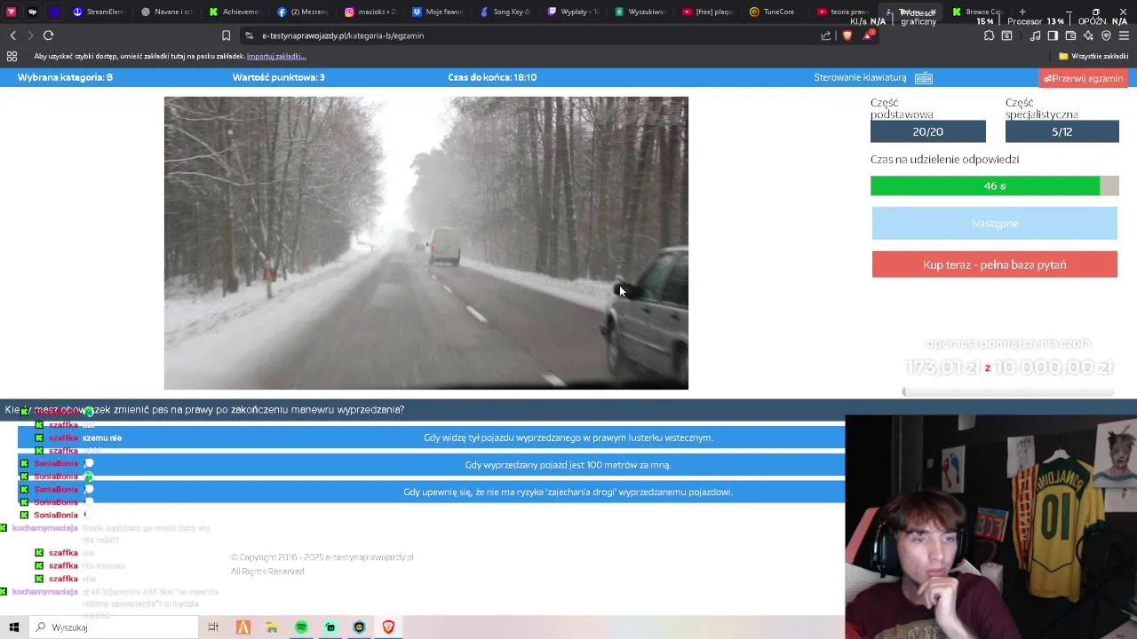This screenshot has height=639, width=1137.
Task: Switch to the Wypłaty tab
Action: pos(573,12)
